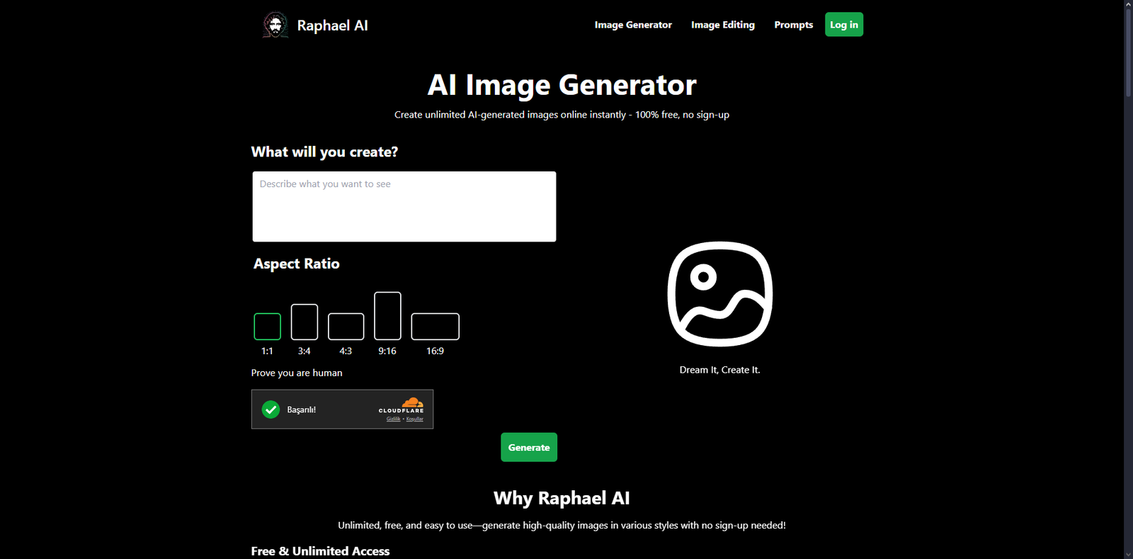The width and height of the screenshot is (1133, 559).
Task: Click the 'What will you create?' heading
Action: pos(324,152)
